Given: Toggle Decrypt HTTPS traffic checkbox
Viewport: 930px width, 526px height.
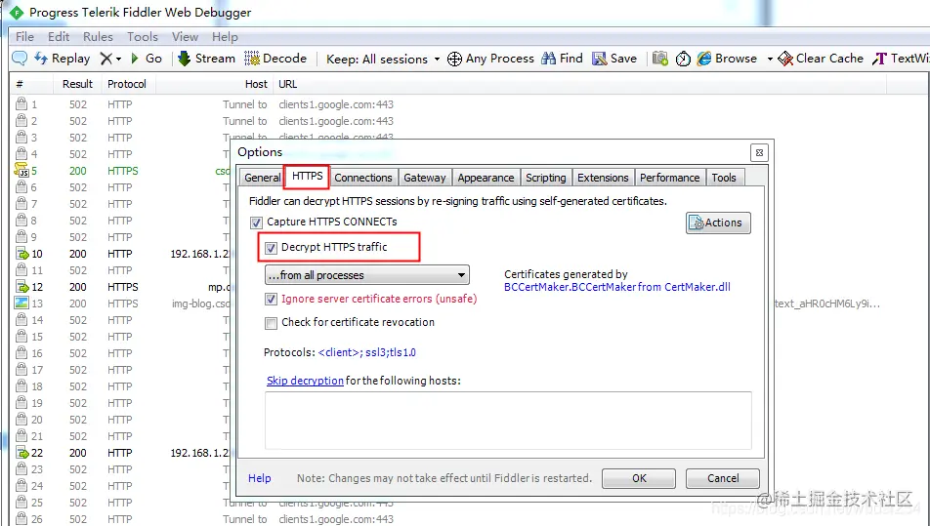Looking at the screenshot, I should (271, 248).
